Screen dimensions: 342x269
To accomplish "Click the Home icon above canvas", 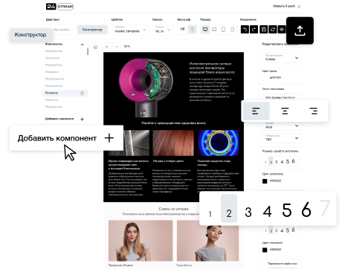I will coord(95,47).
